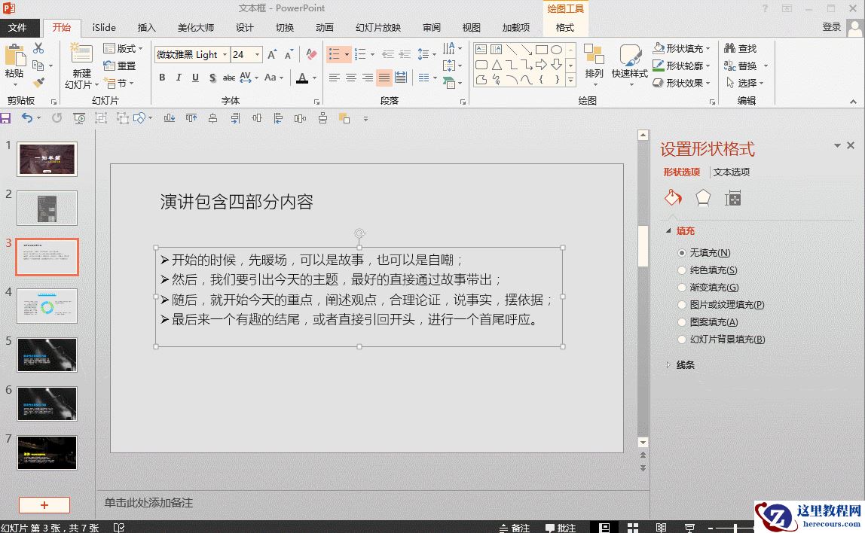Apply italic formatting to text

tap(179, 78)
